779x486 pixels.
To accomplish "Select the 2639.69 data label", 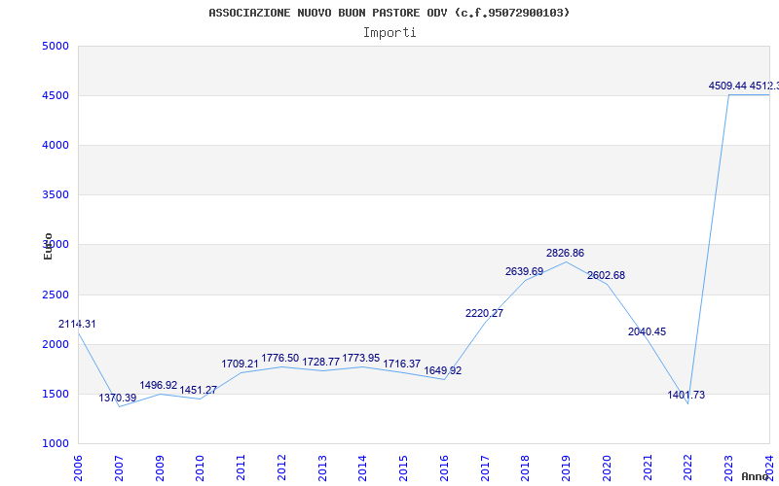I will click(525, 271).
